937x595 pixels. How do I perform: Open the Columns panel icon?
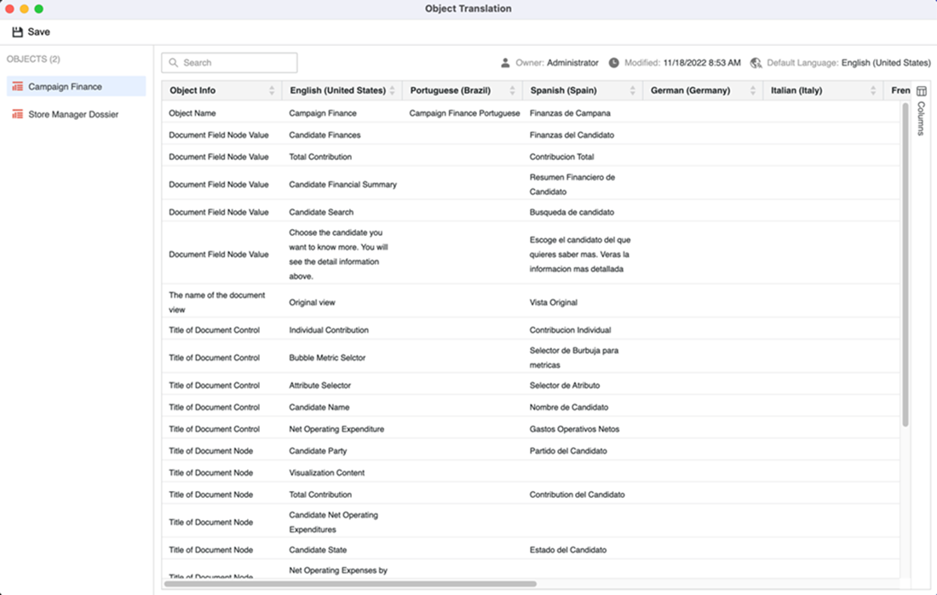[x=922, y=91]
